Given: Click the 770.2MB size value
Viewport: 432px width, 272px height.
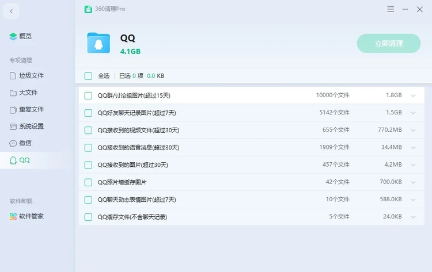Looking at the screenshot, I should pyautogui.click(x=389, y=130).
